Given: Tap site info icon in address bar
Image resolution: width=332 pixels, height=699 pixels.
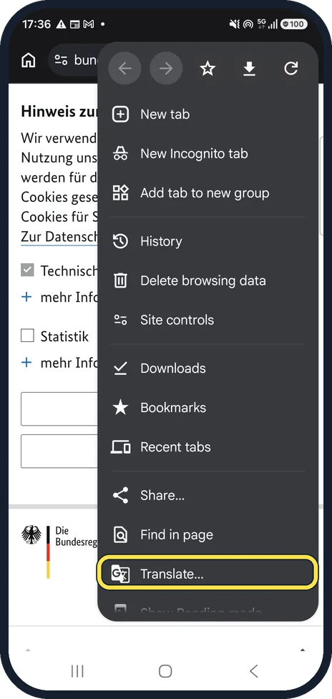Looking at the screenshot, I should click(61, 60).
